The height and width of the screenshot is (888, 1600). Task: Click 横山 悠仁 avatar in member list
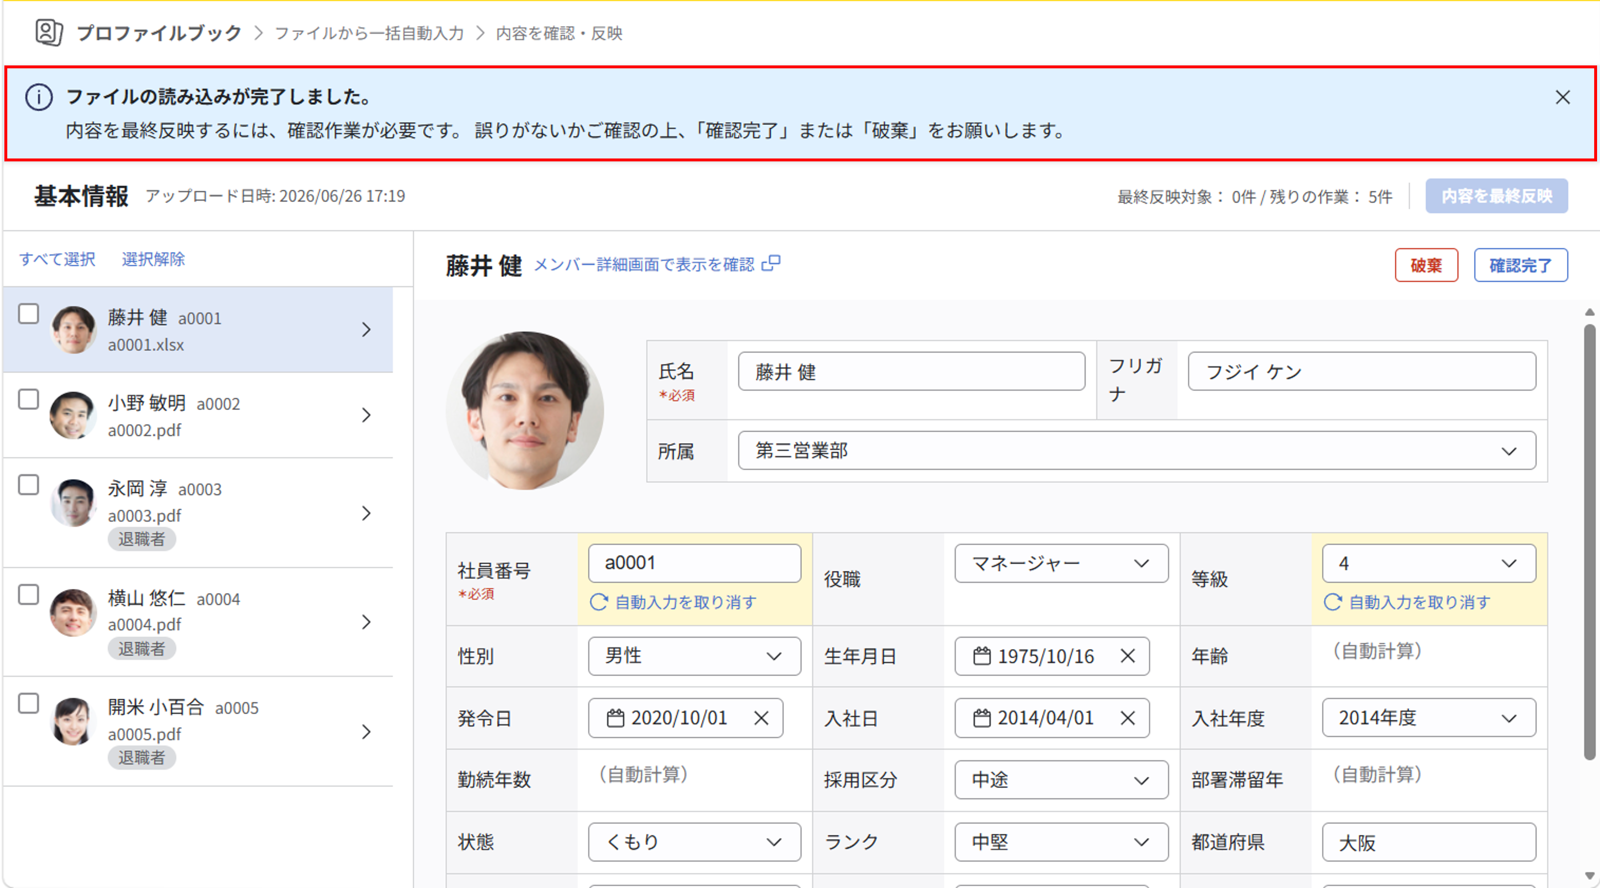tap(73, 613)
